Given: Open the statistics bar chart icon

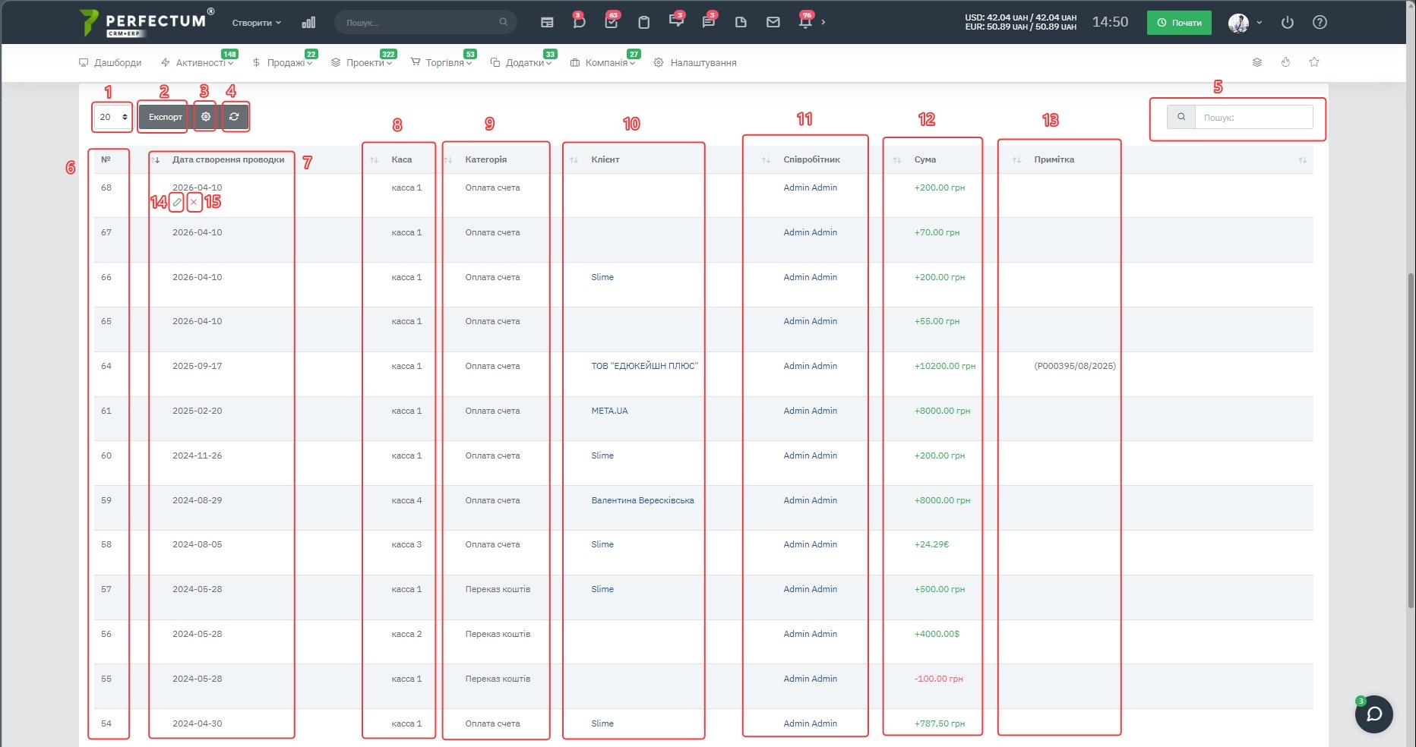Looking at the screenshot, I should point(308,23).
